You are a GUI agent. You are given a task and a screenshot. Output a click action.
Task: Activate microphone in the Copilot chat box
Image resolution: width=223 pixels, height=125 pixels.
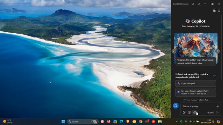point(217,106)
